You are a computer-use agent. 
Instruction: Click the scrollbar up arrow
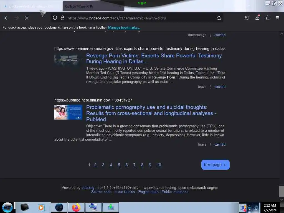282,34
